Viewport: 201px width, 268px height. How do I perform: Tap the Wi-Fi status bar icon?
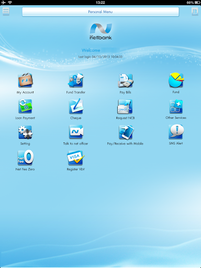coord(10,3)
